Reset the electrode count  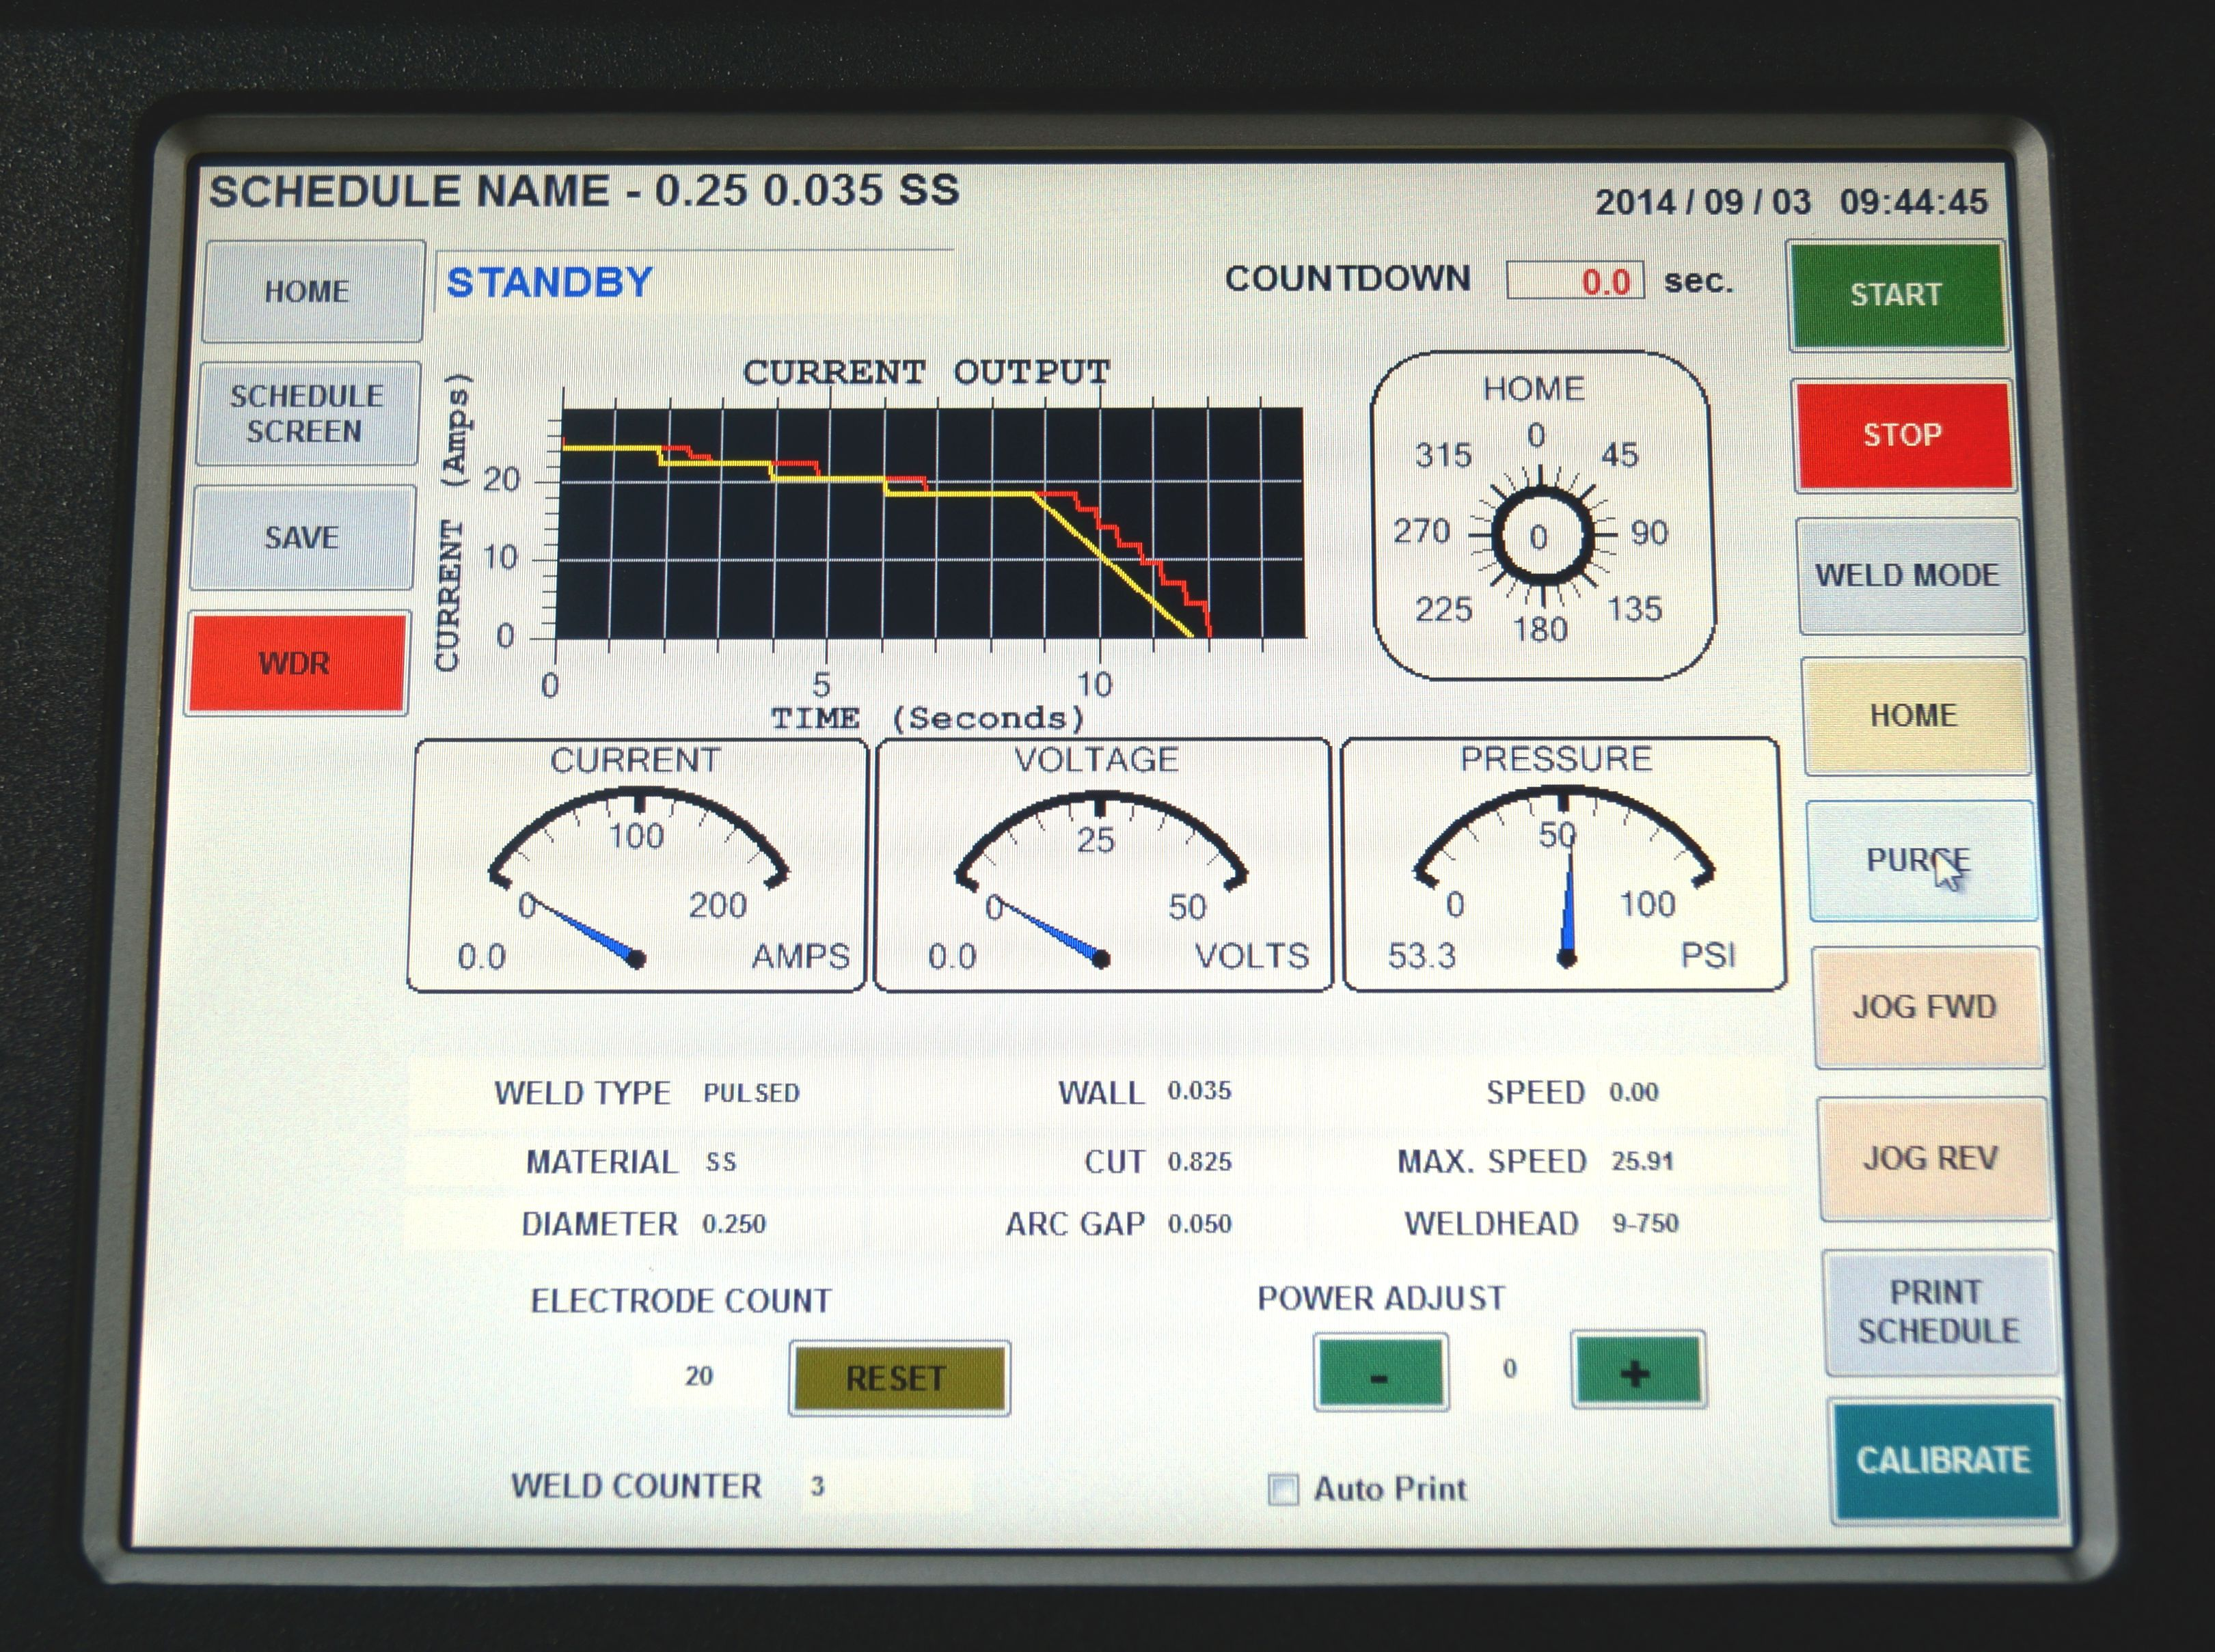tap(899, 1378)
